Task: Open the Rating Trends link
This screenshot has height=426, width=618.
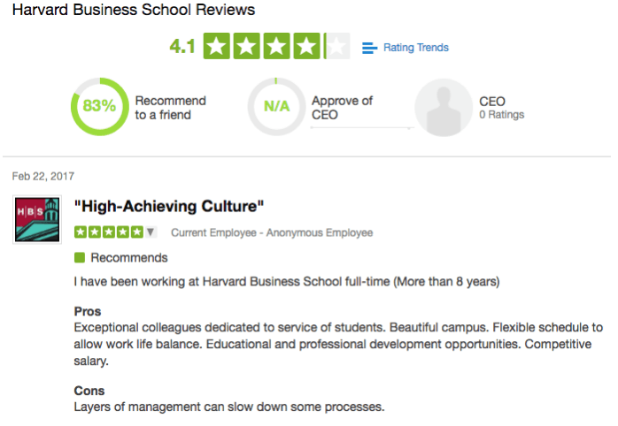Action: 415,48
